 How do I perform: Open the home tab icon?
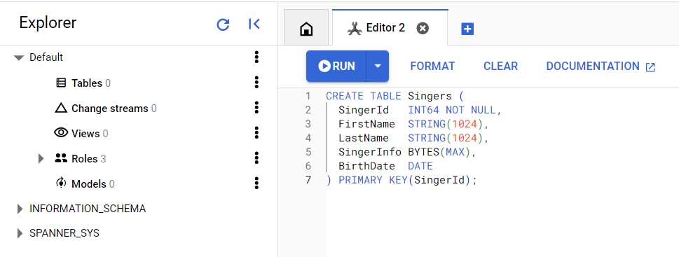coord(306,29)
